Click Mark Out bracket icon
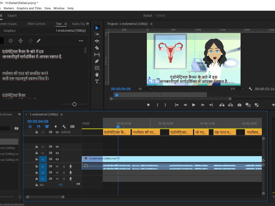275x206 pixels. 165,105
